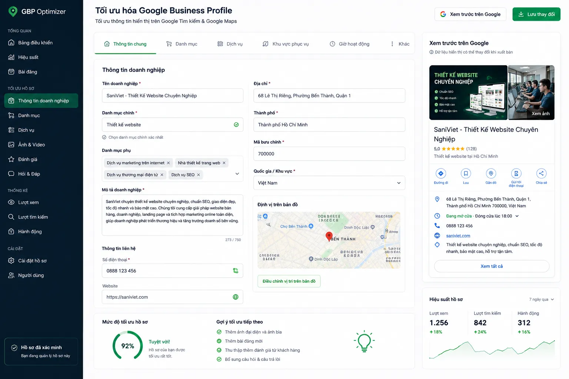The image size is (569, 379).
Task: Open the Quốc gia / Khu vực Việt Nam dropdown
Action: (329, 183)
